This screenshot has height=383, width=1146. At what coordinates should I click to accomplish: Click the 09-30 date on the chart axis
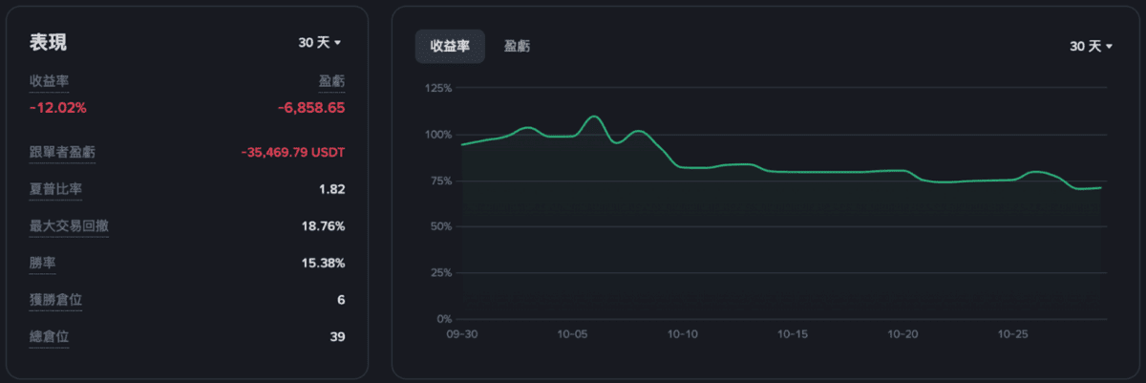pos(462,335)
